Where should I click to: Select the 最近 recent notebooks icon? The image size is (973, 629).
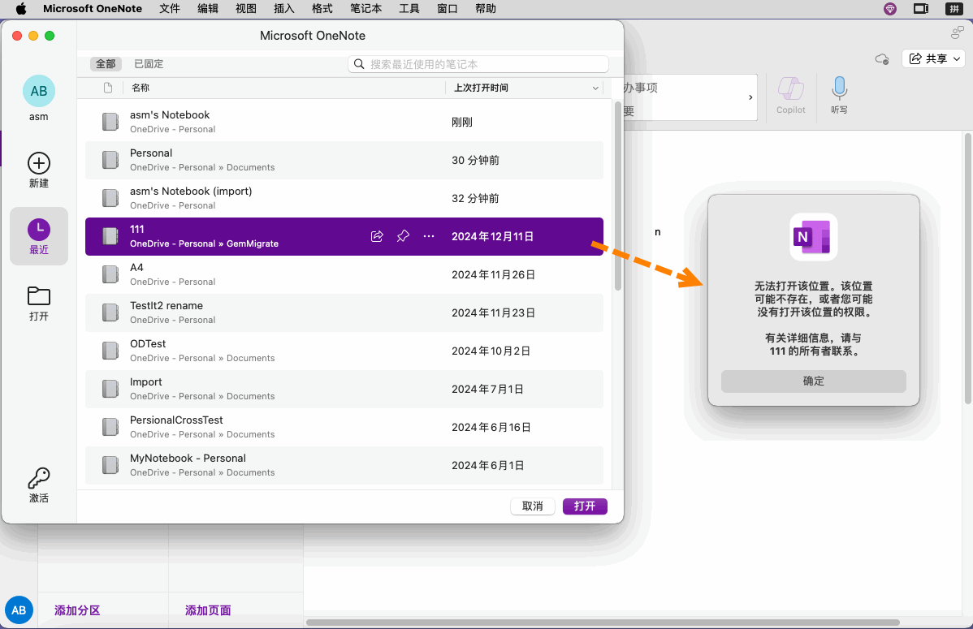38,230
